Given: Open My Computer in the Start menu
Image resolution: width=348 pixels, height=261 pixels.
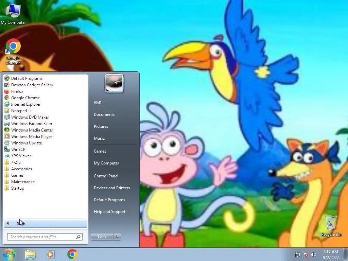Looking at the screenshot, I should pos(106,163).
